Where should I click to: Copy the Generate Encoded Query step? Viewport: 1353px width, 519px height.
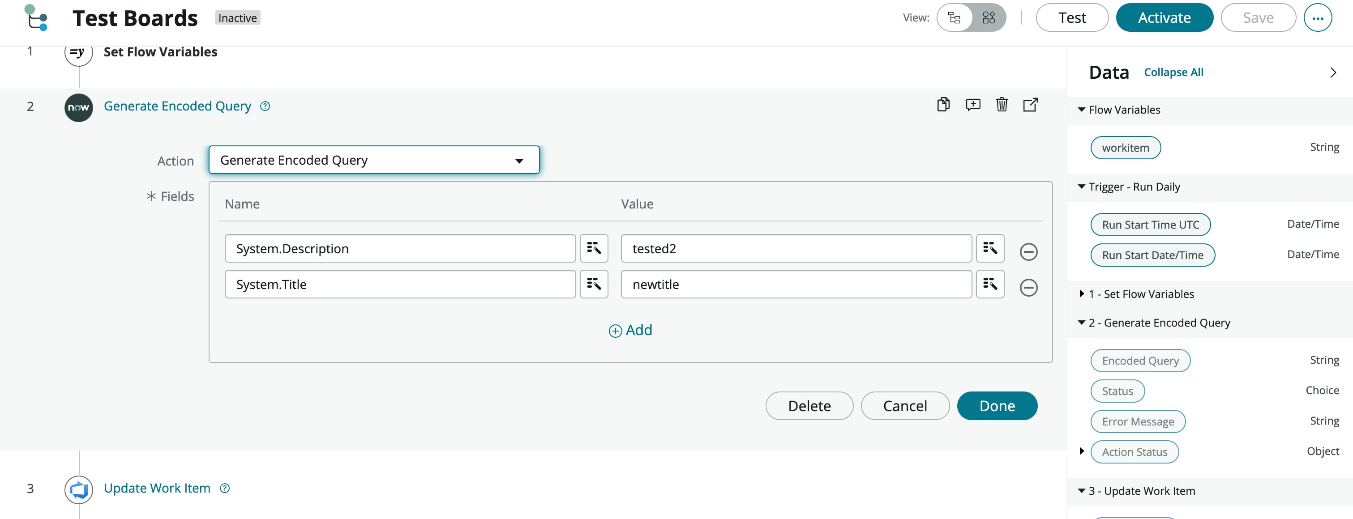coord(943,104)
